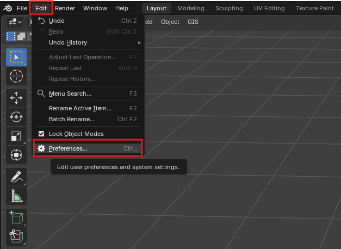Open Menu Search from the Edit menu
341x249 pixels.
coord(88,94)
